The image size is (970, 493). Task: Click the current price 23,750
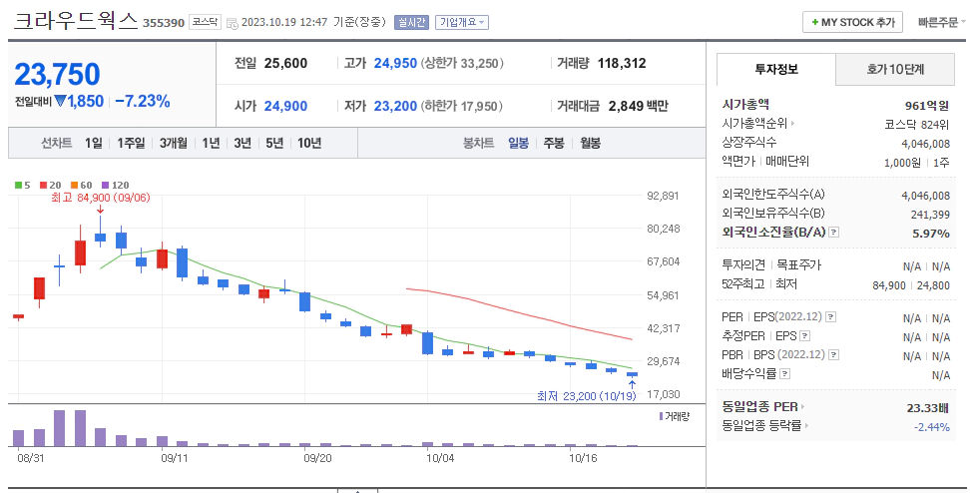click(x=57, y=74)
